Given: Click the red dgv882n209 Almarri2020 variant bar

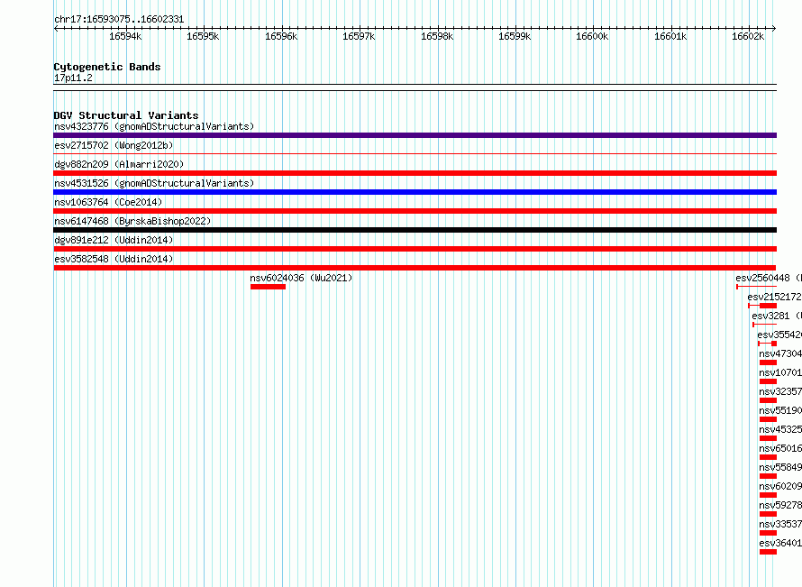Looking at the screenshot, I should (415, 173).
